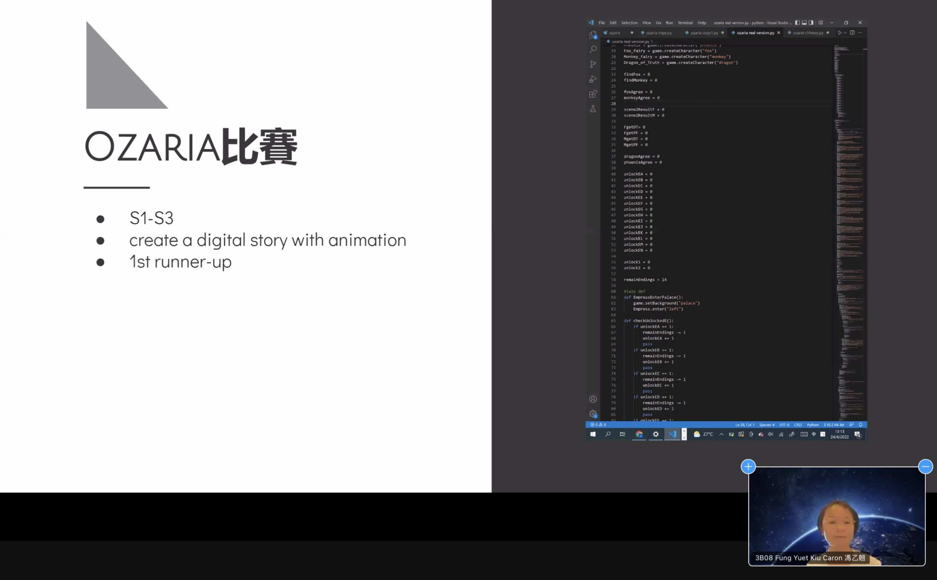This screenshot has height=580, width=937.
Task: Open Task View on the taskbar
Action: [622, 434]
